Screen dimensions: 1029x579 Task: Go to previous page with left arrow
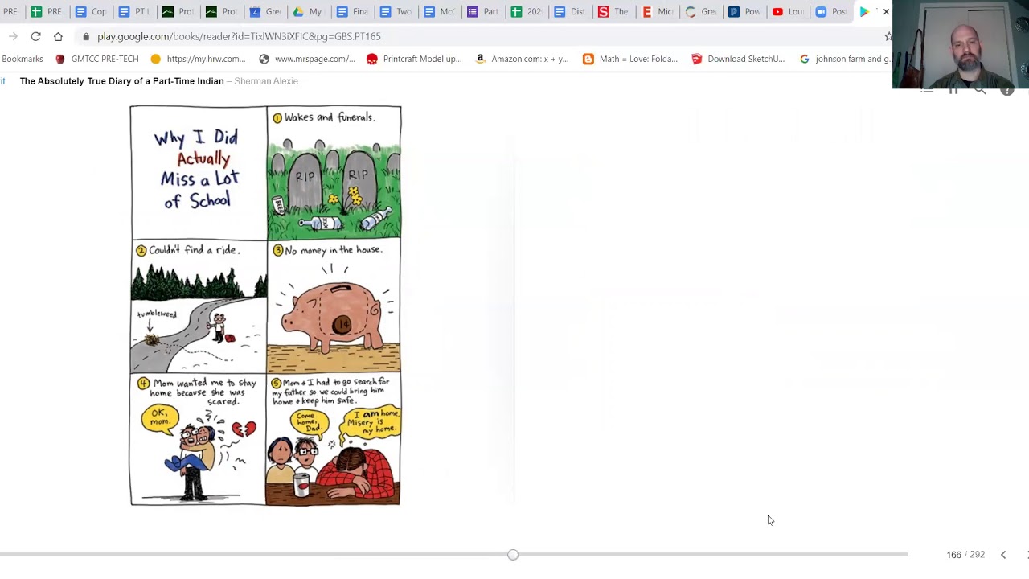click(x=1003, y=555)
